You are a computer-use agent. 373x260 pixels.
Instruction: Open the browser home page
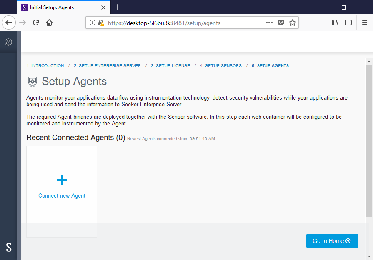click(50, 22)
